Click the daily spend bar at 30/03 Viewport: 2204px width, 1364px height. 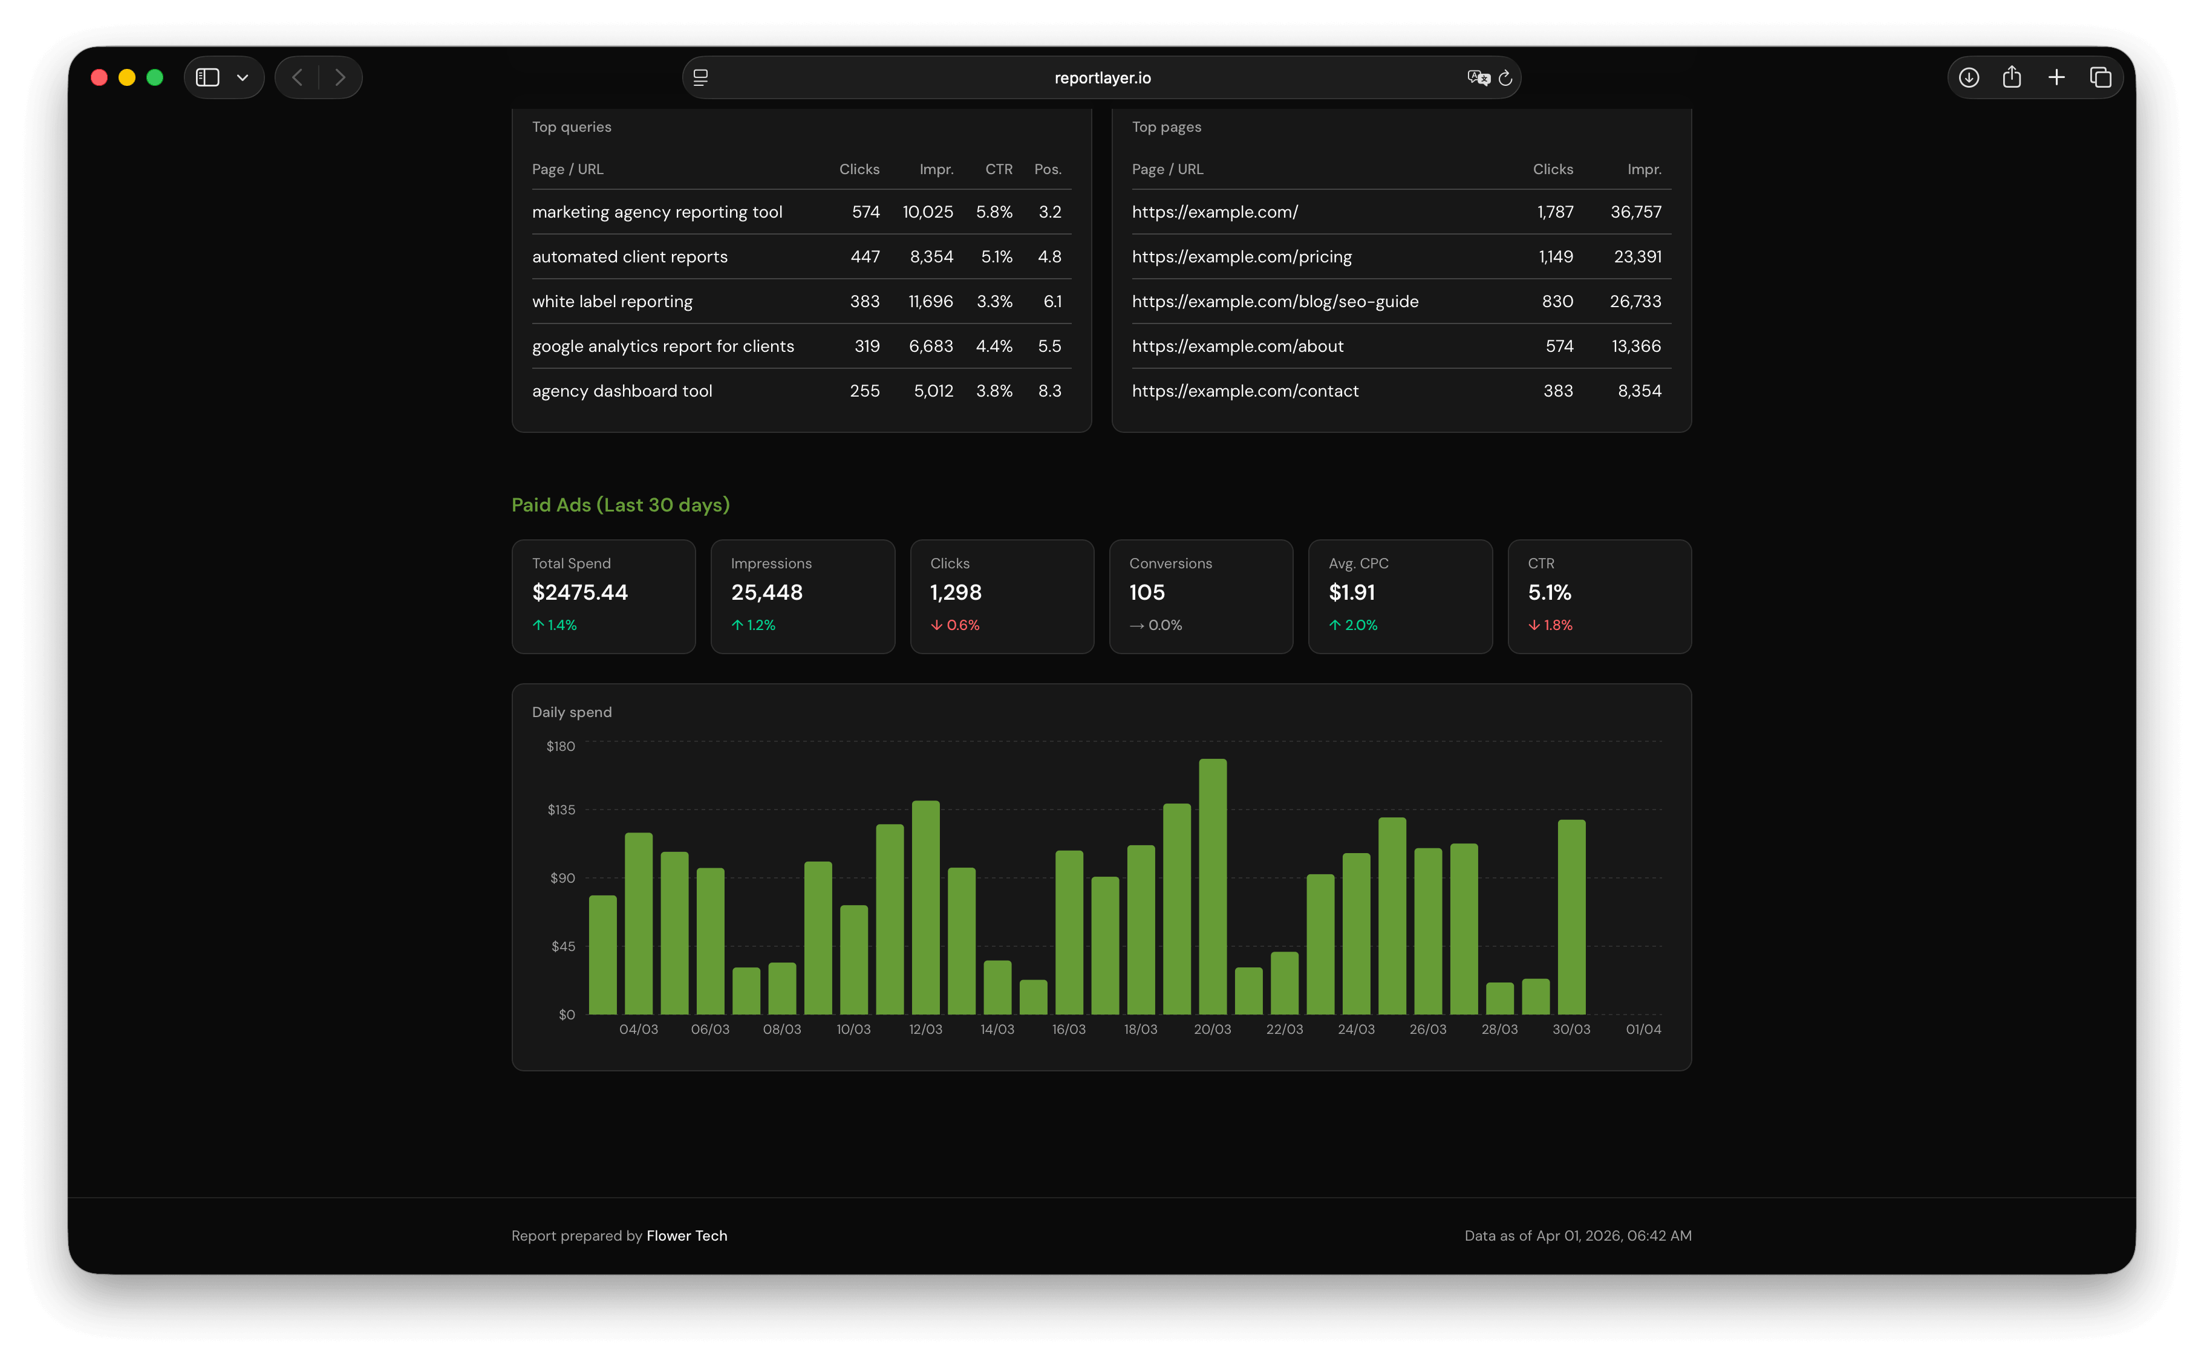coord(1571,917)
